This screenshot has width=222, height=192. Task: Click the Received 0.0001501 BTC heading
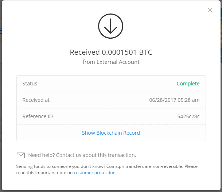pos(111,52)
